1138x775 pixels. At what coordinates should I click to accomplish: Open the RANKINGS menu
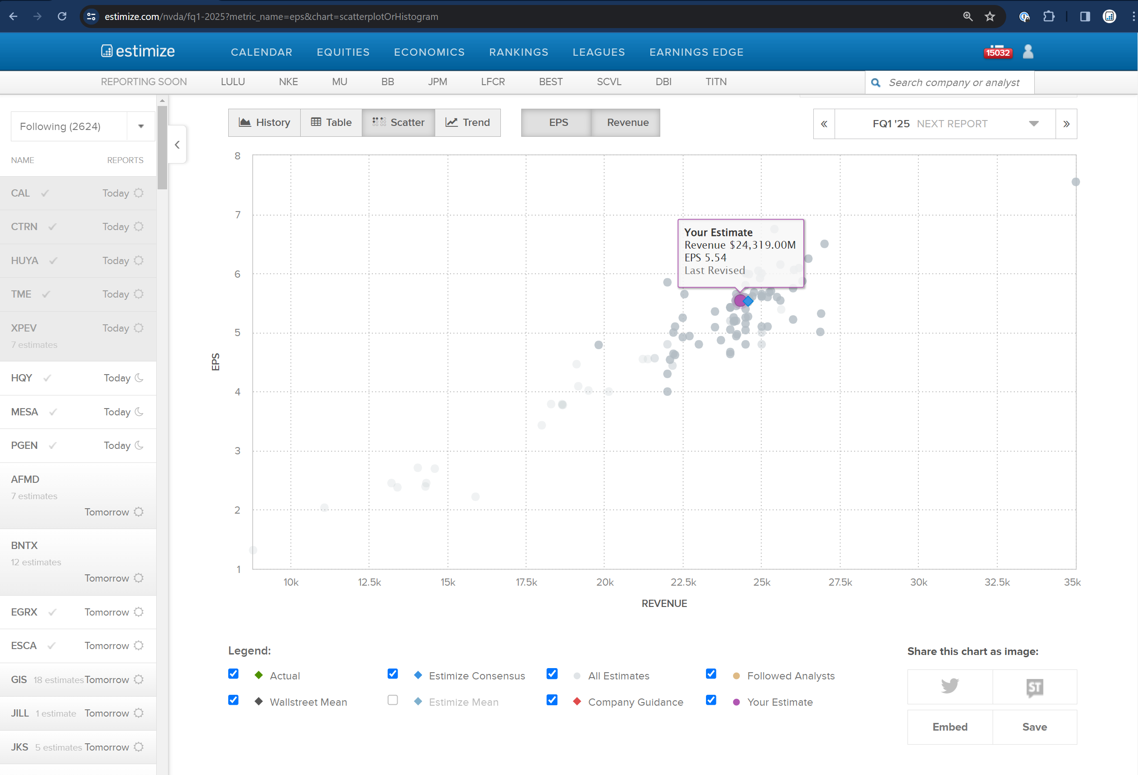point(519,52)
